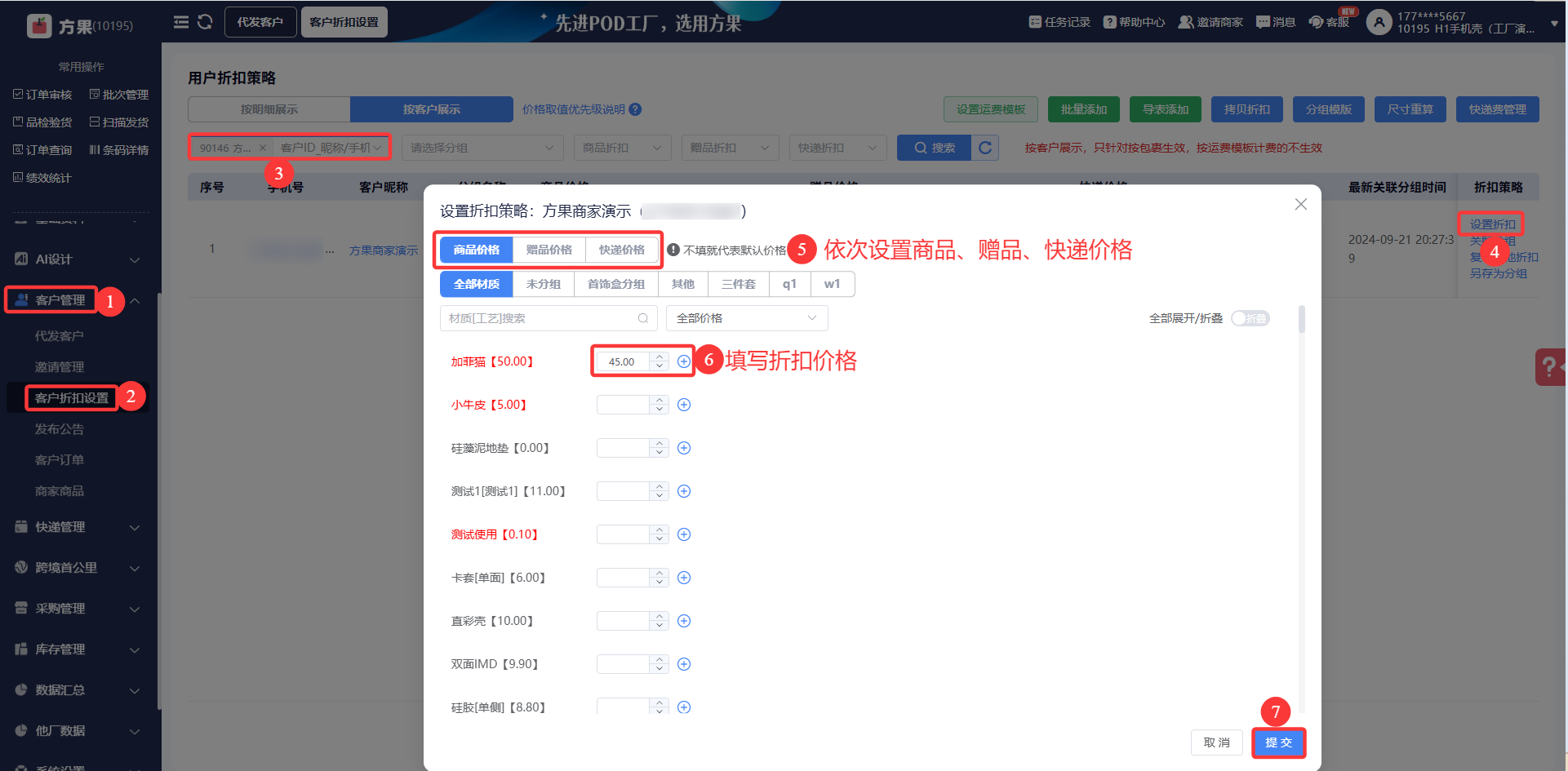The image size is (1568, 771).
Task: Open 绩效统计 in common operations
Action: tap(42, 178)
